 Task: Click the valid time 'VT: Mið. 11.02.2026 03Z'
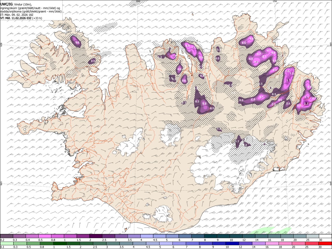point(16,18)
